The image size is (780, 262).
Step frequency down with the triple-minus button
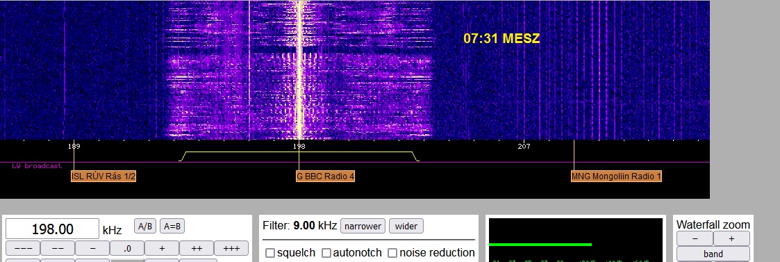click(x=22, y=248)
